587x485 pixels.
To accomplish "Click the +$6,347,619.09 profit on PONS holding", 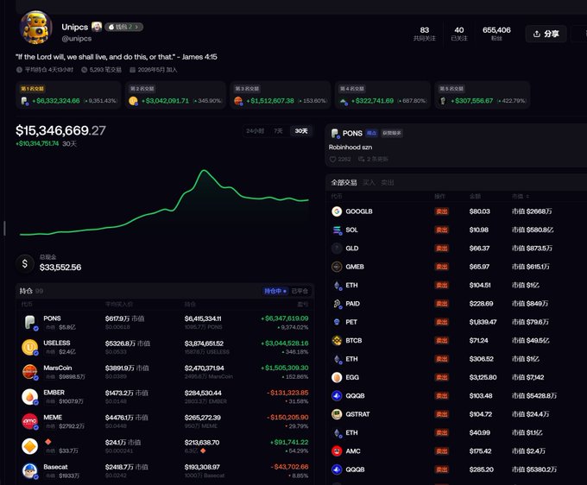I will [285, 318].
